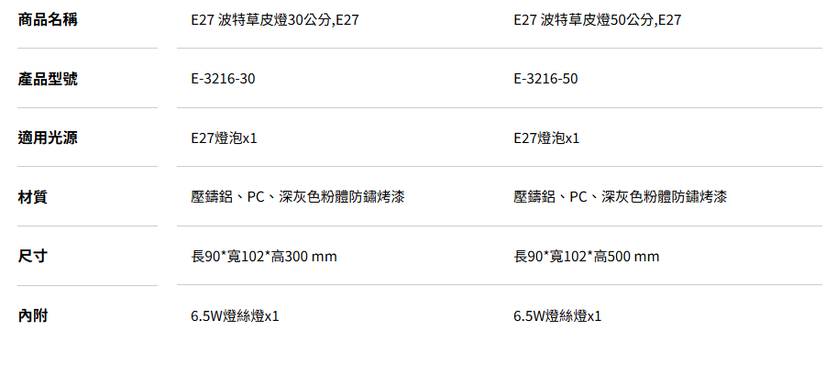Click E27燈泡x1 in the 50cm column

(x=546, y=138)
